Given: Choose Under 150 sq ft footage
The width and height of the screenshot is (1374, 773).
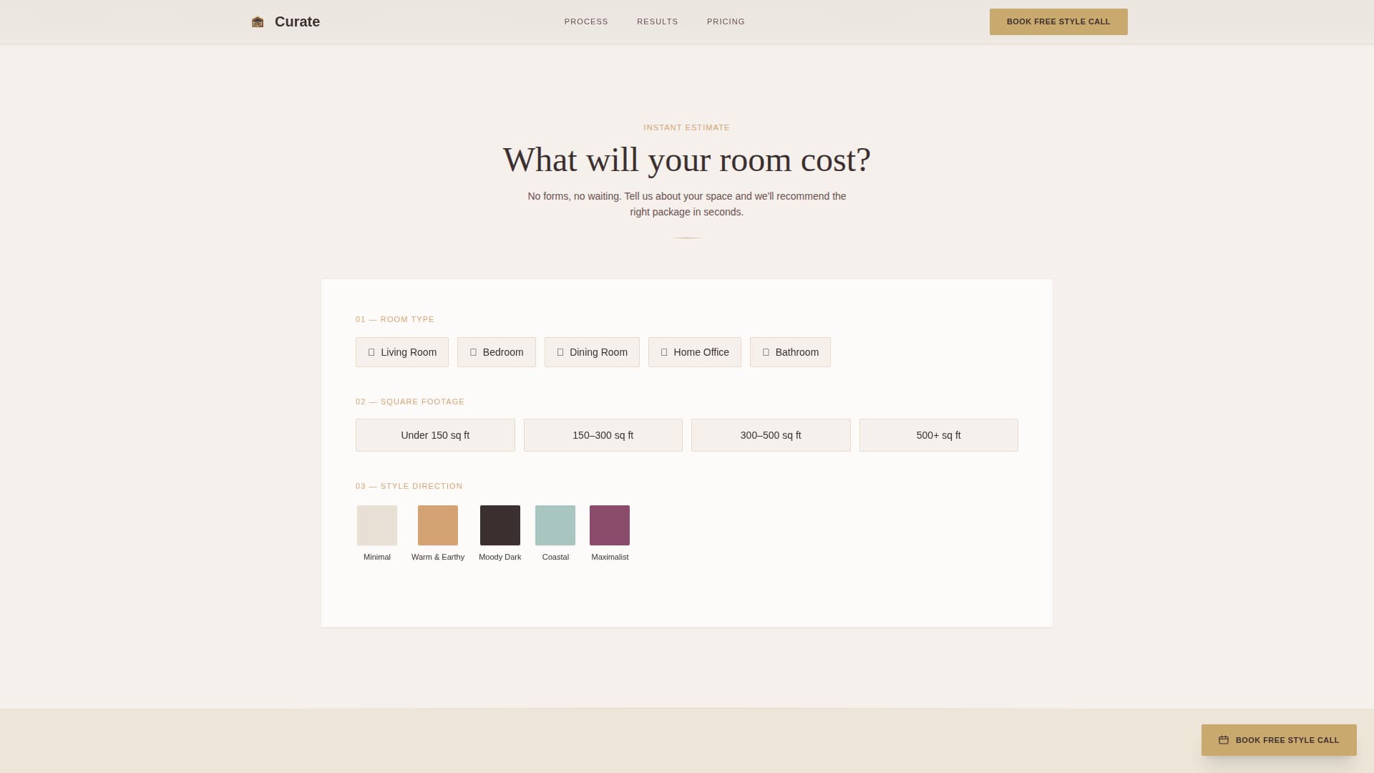Looking at the screenshot, I should click(435, 434).
